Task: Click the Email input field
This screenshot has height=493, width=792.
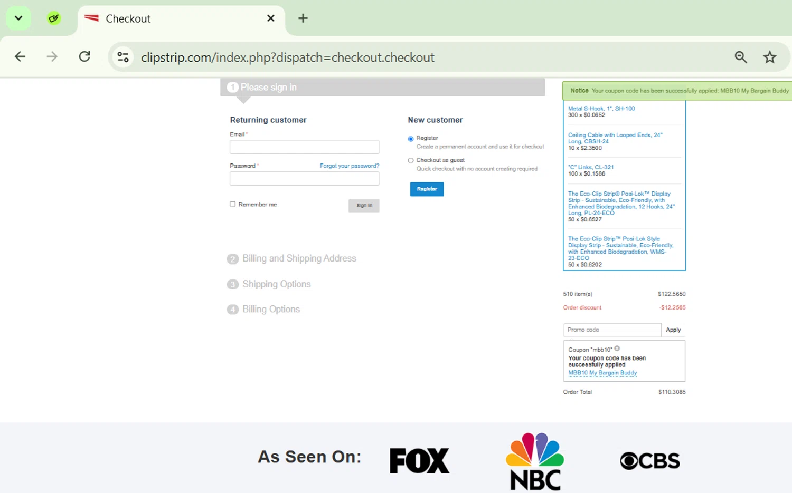Action: pos(304,147)
